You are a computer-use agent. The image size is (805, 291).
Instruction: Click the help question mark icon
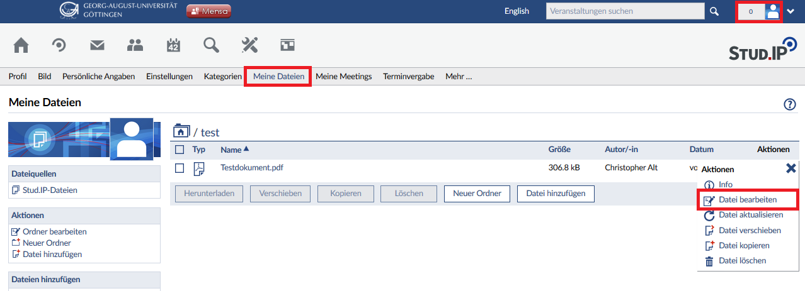click(789, 104)
